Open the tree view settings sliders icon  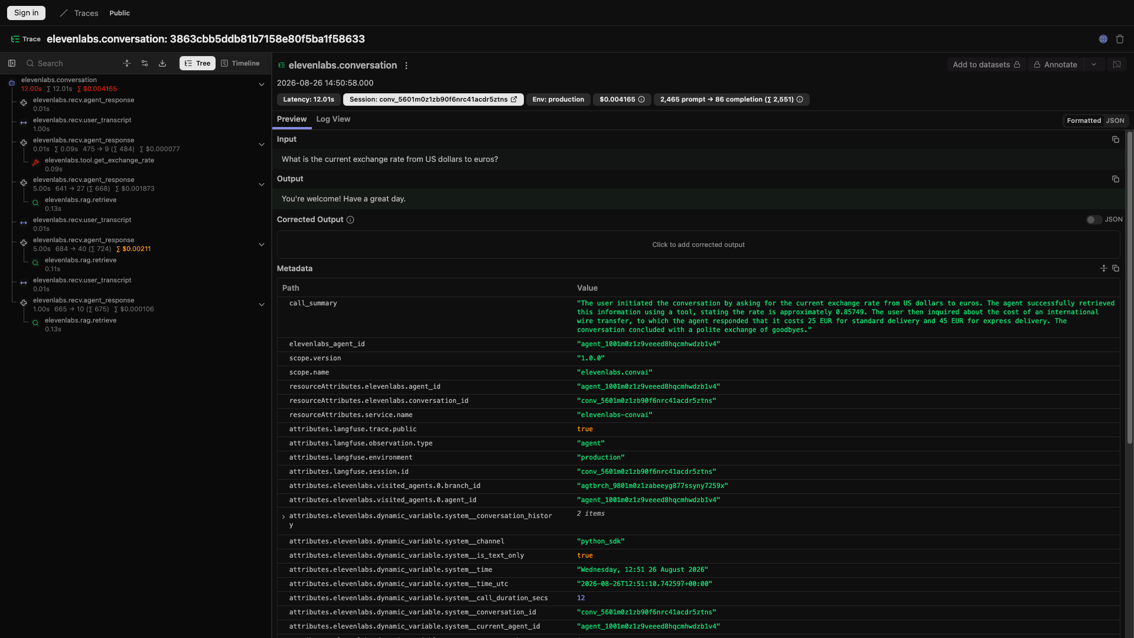click(x=145, y=63)
